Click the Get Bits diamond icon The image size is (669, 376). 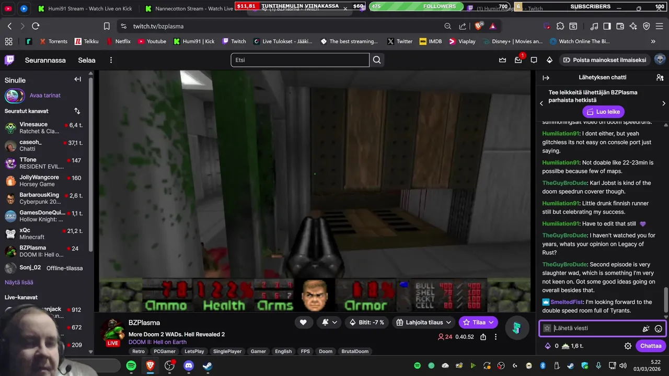[549, 60]
